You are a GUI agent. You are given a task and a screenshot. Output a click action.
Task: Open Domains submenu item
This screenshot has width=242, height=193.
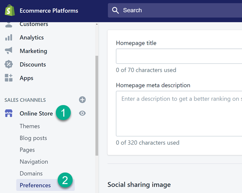31,173
